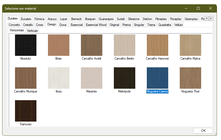Viewport: 221px width, 140px height.
Task: Select the Ibiza white wood texture
Action: click(59, 78)
